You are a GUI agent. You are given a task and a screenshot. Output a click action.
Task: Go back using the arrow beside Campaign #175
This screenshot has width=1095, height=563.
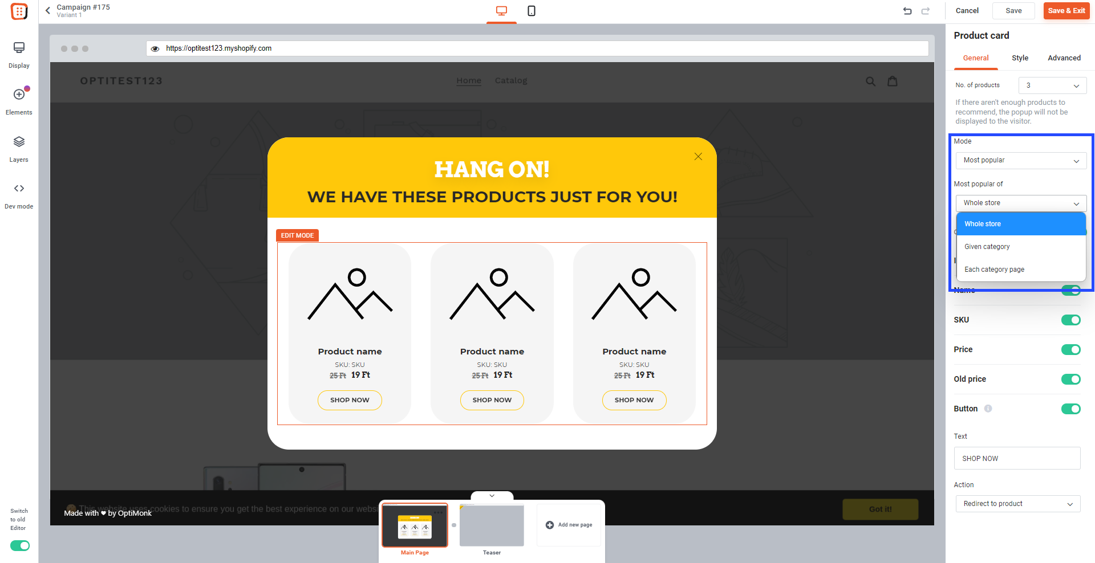(x=48, y=10)
